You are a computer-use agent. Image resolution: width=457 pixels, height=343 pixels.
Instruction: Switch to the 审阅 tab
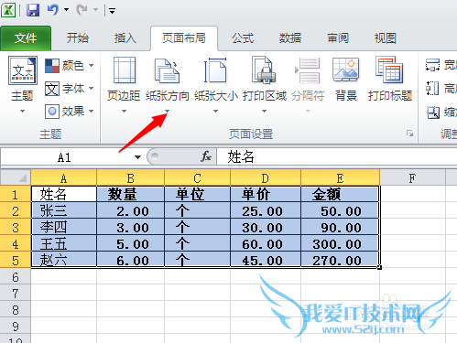click(x=338, y=38)
